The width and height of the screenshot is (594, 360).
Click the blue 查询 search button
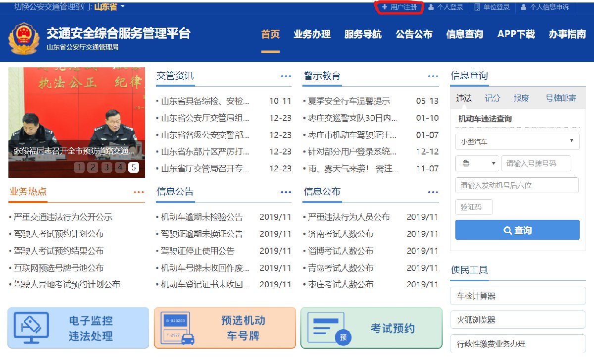pyautogui.click(x=517, y=230)
